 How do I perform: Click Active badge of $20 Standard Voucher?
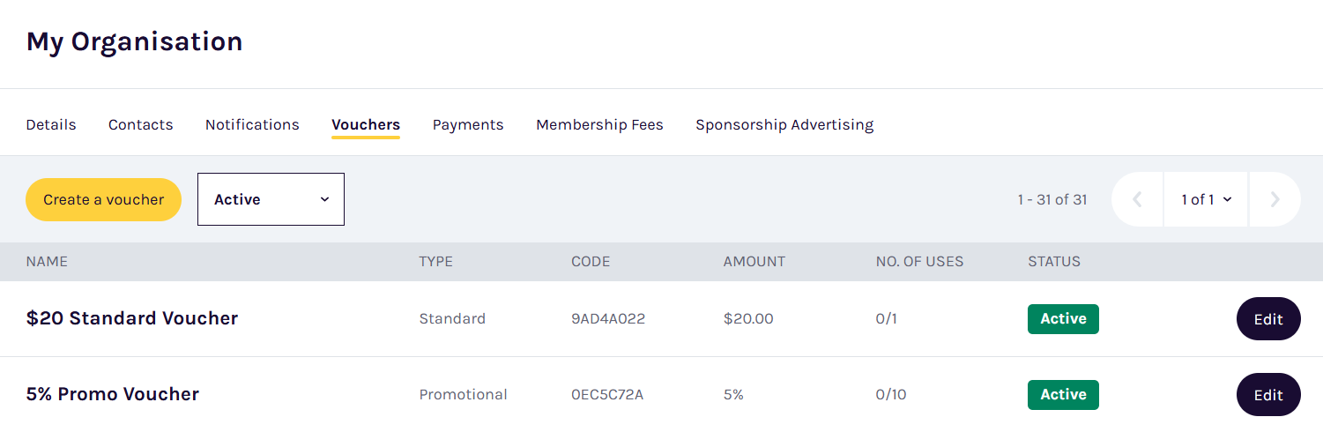1063,319
